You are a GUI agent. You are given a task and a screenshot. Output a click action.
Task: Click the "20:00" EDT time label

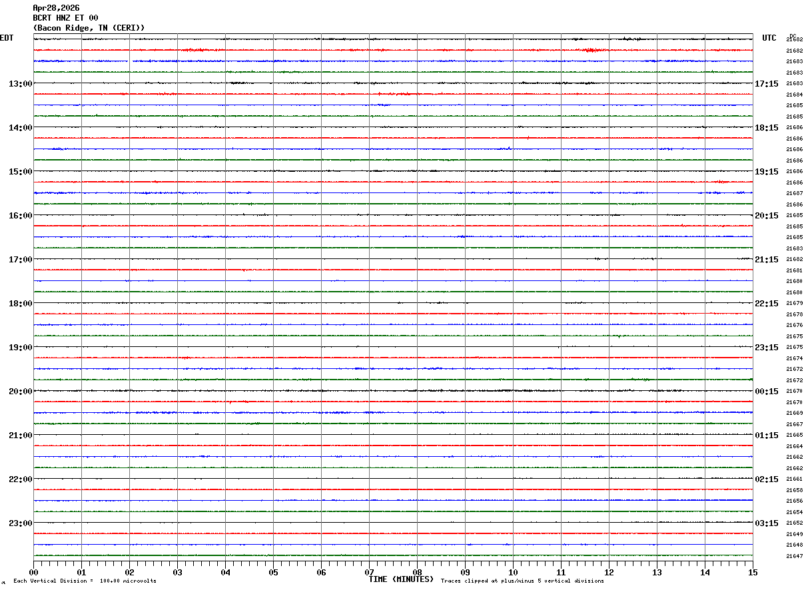(x=20, y=392)
